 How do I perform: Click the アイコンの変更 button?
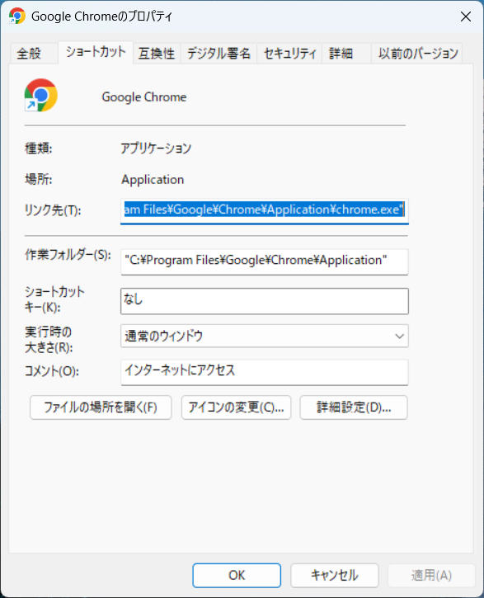(237, 407)
